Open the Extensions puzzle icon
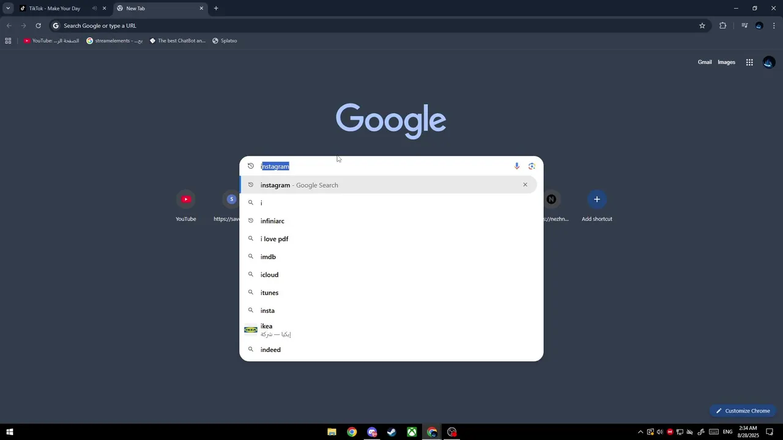The width and height of the screenshot is (783, 440). [723, 26]
